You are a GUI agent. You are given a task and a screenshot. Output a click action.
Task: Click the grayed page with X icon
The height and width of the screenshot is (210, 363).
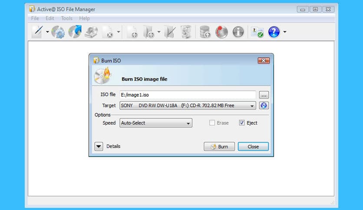coord(107,32)
